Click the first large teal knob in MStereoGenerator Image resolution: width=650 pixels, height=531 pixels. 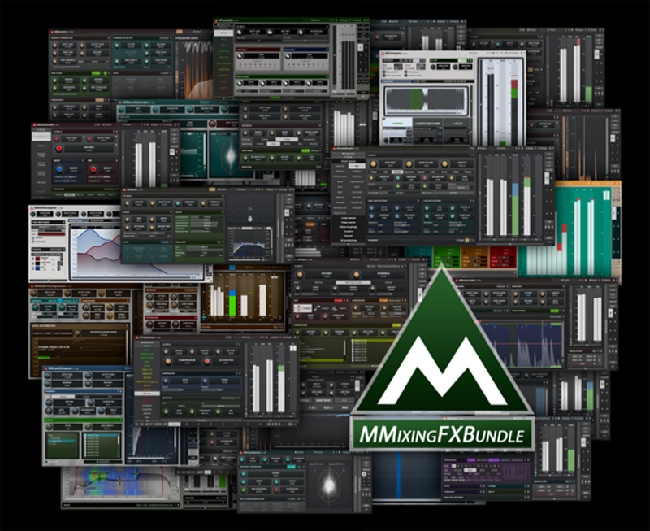point(121,110)
